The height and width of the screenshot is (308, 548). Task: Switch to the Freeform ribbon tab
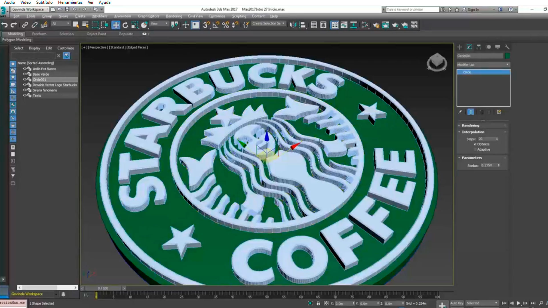(x=39, y=34)
